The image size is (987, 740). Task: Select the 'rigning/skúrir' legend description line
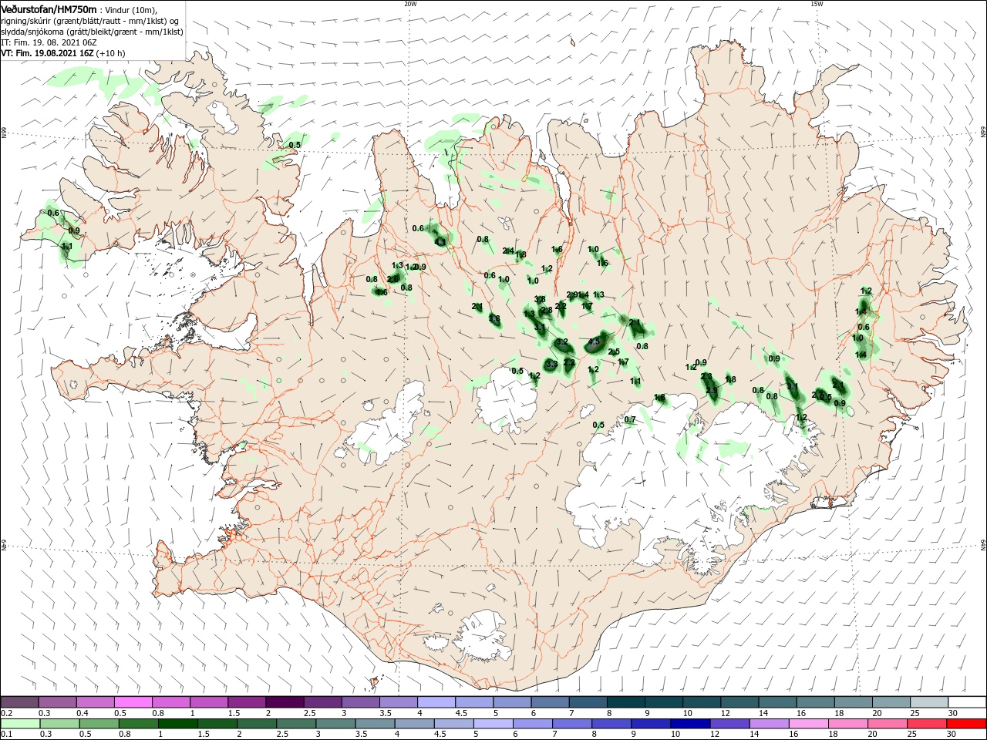tap(91, 21)
